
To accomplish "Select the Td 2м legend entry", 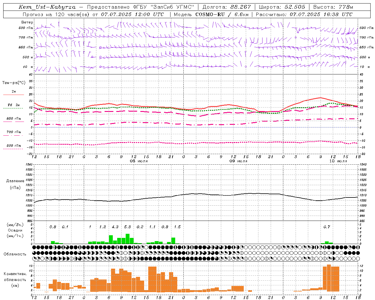I will [14, 105].
